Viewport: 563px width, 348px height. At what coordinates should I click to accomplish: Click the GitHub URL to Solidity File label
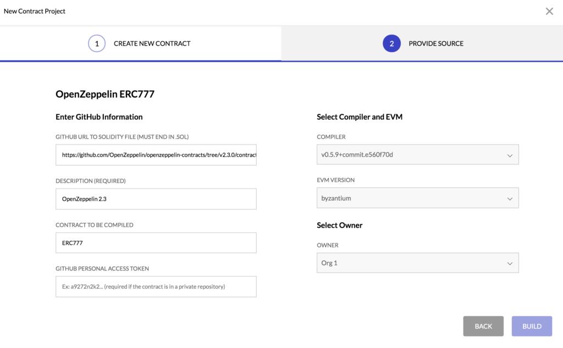point(122,137)
